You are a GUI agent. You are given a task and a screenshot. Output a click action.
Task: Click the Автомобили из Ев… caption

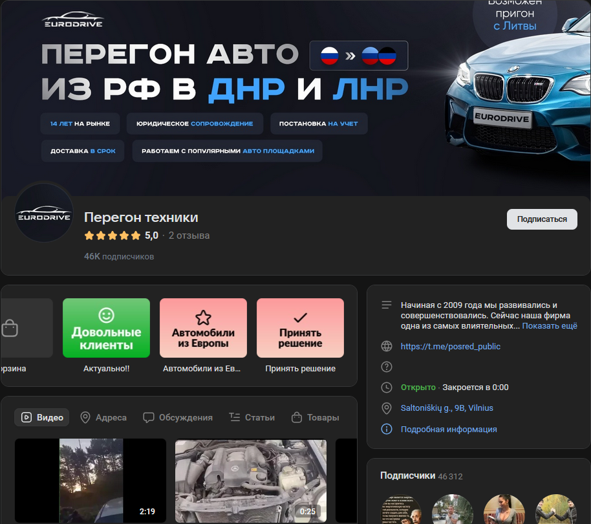coord(202,368)
